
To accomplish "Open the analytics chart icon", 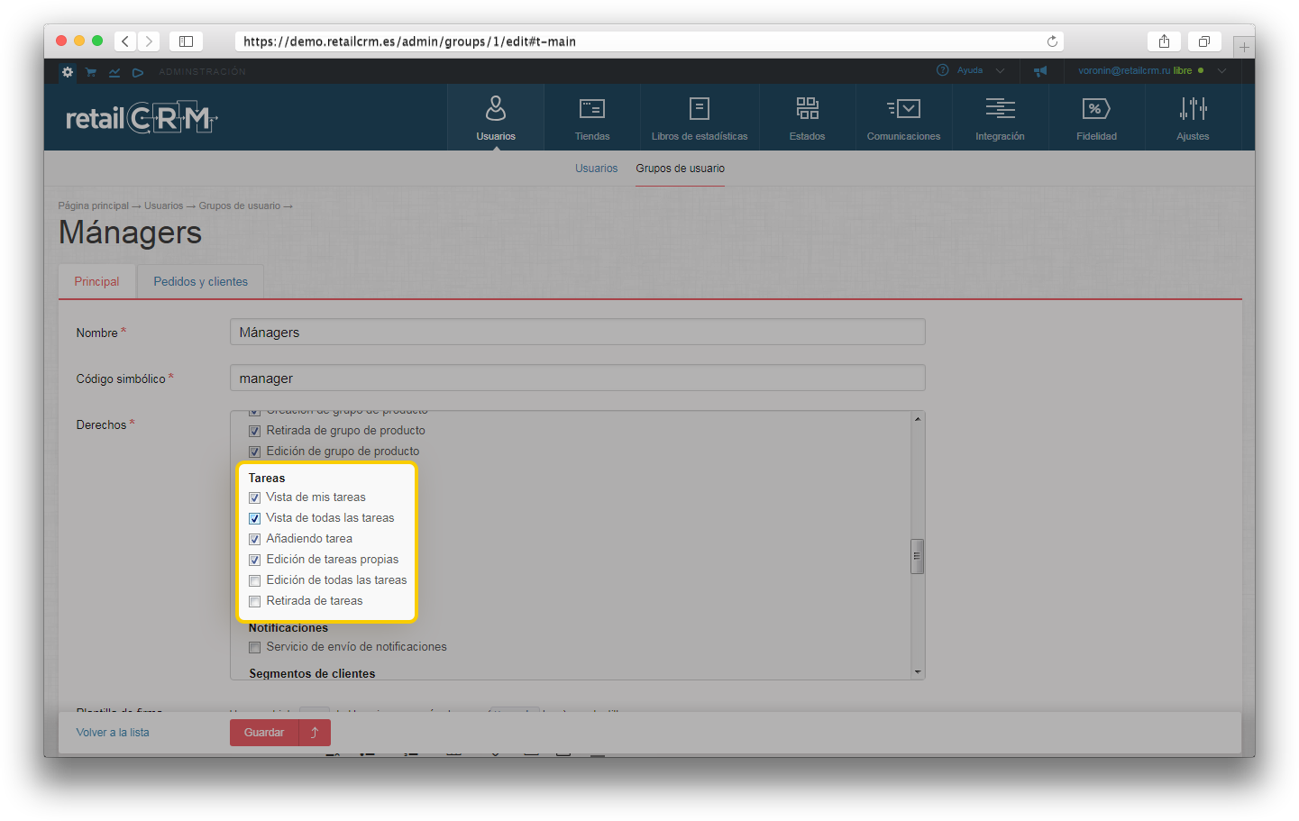I will pyautogui.click(x=114, y=72).
